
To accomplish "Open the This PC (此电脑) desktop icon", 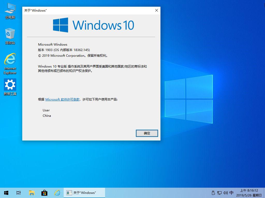I will click(10, 11).
